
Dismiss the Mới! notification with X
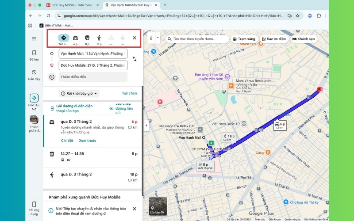click(x=135, y=209)
